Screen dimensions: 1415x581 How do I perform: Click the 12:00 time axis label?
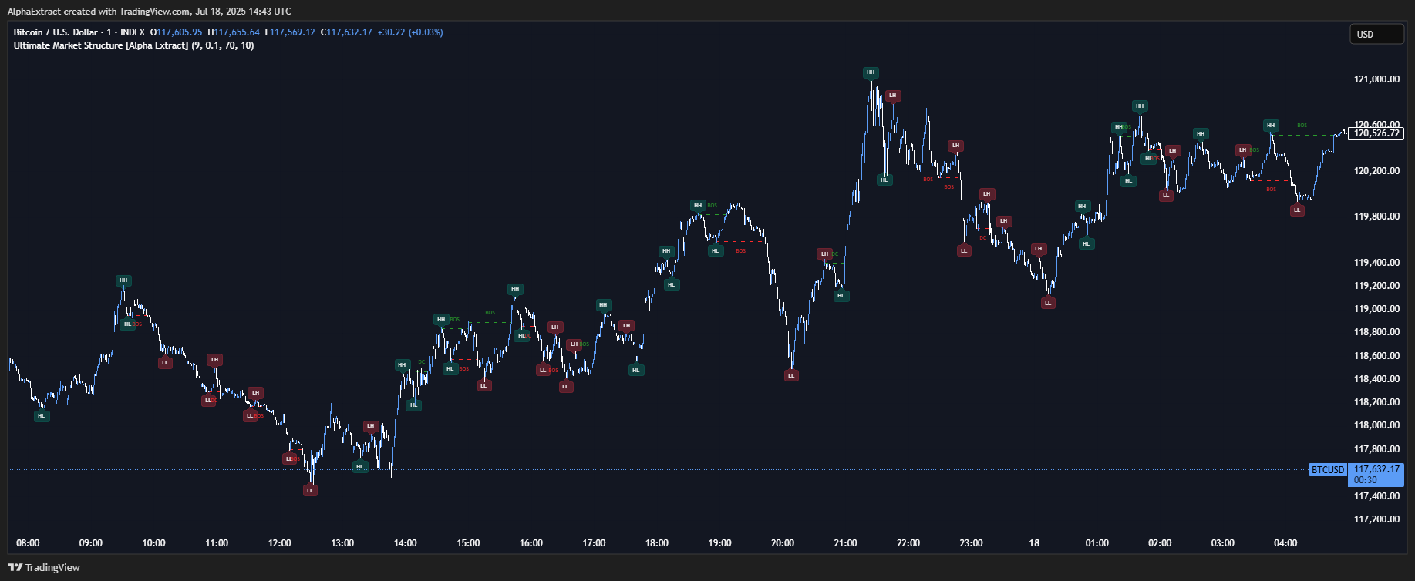(279, 543)
